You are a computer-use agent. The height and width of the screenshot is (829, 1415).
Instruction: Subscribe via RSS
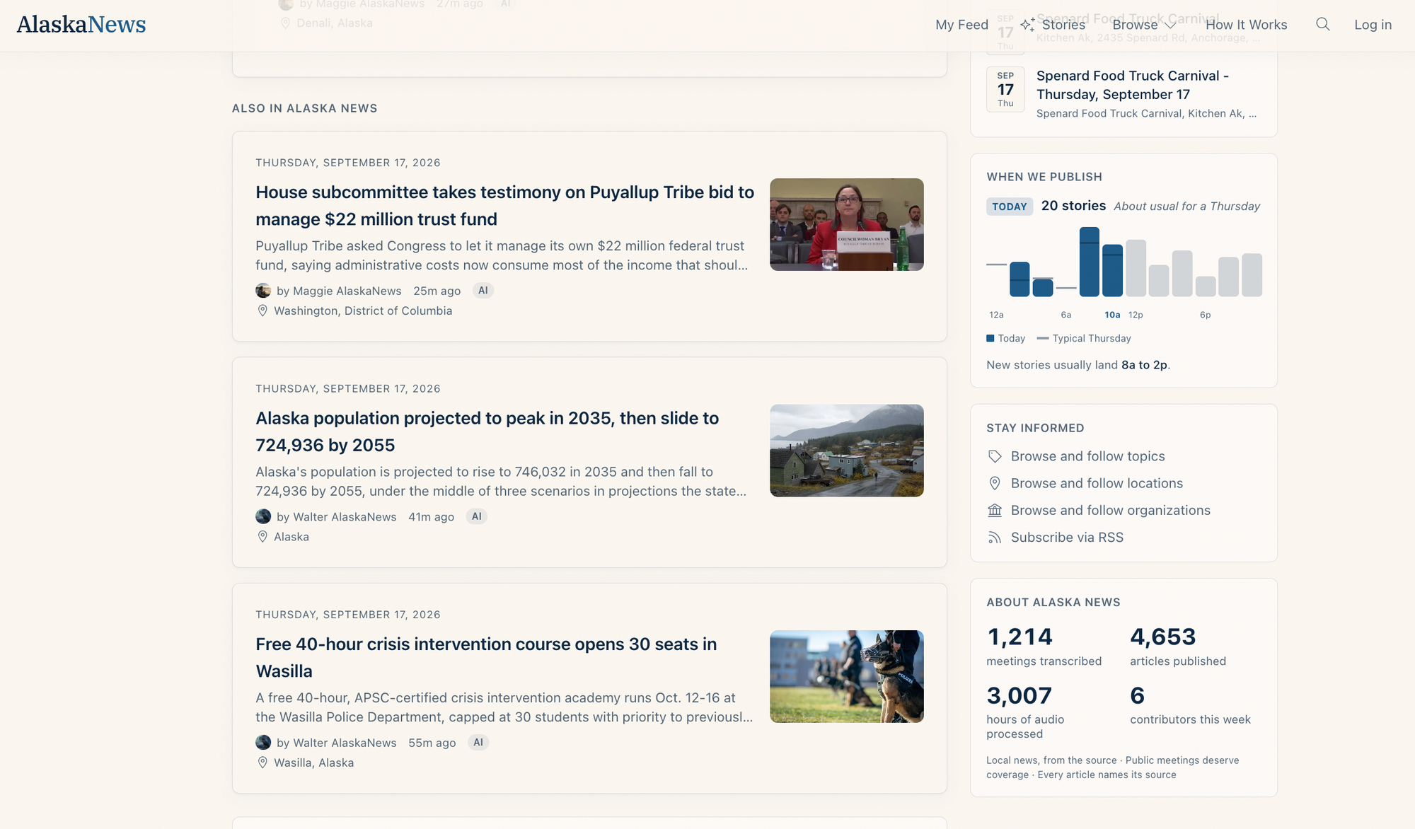[x=1067, y=538]
